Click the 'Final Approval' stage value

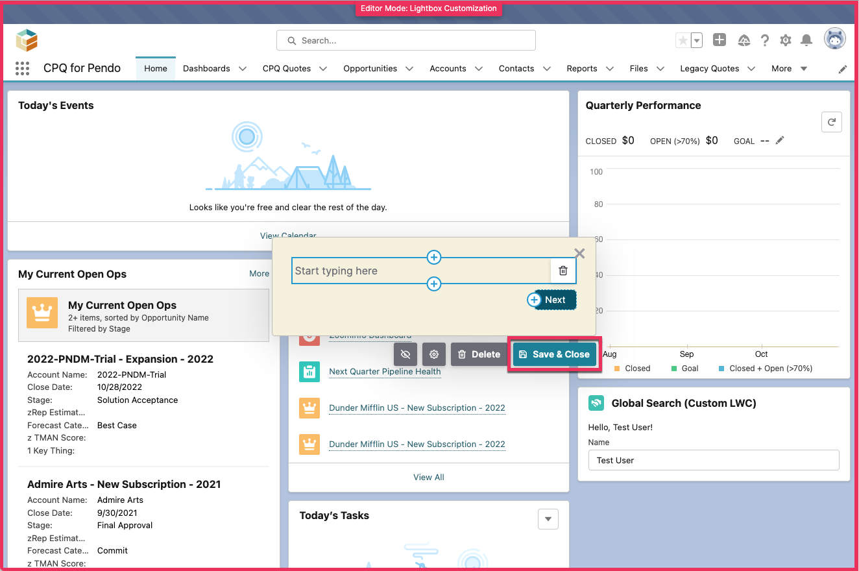pos(125,525)
